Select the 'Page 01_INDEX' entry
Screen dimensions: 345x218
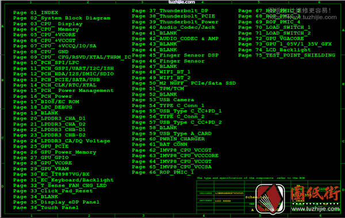[x=36, y=13]
